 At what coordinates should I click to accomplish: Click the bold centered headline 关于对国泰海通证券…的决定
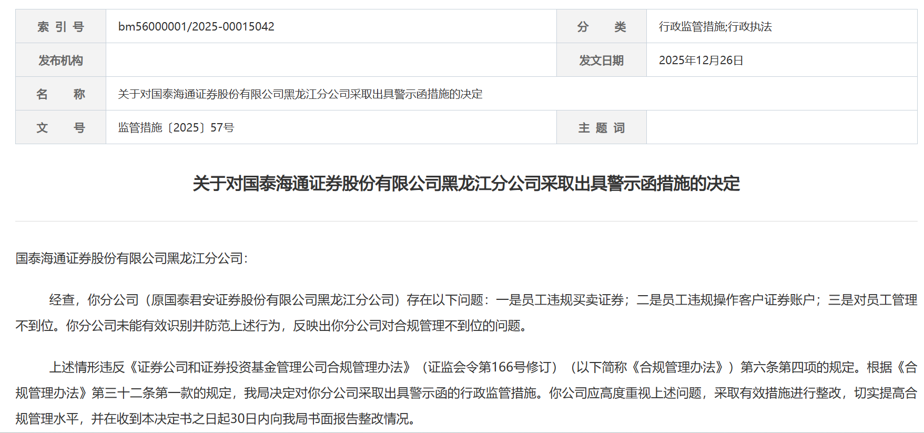coord(466,183)
